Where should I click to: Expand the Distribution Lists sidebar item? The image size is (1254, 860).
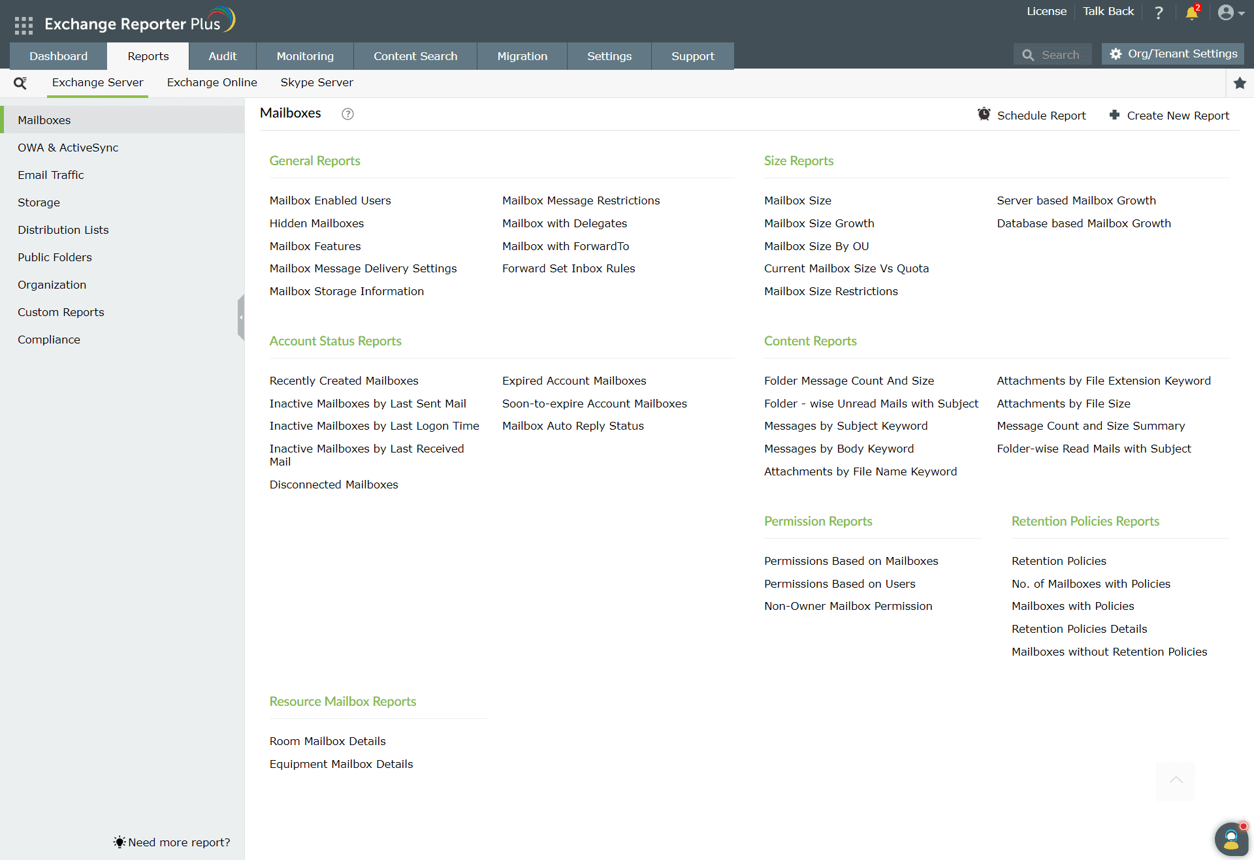[63, 229]
